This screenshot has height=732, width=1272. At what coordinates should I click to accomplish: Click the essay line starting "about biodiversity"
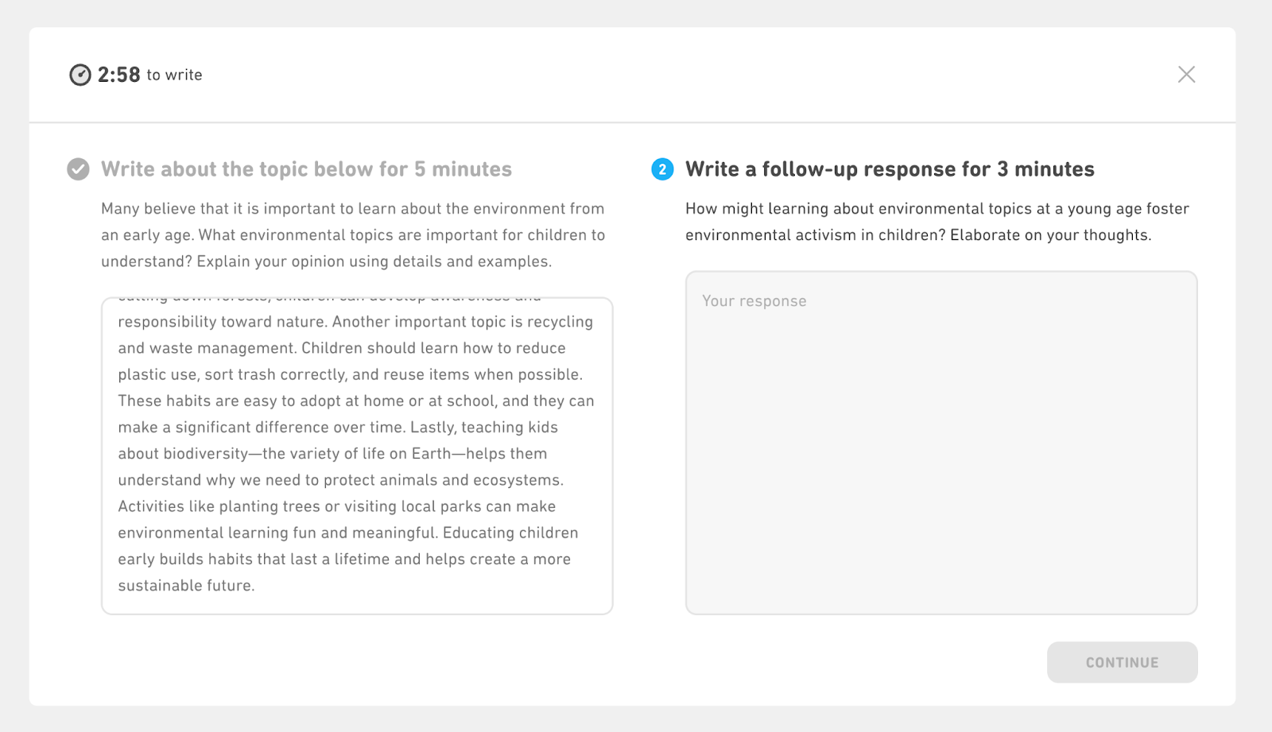tap(332, 454)
